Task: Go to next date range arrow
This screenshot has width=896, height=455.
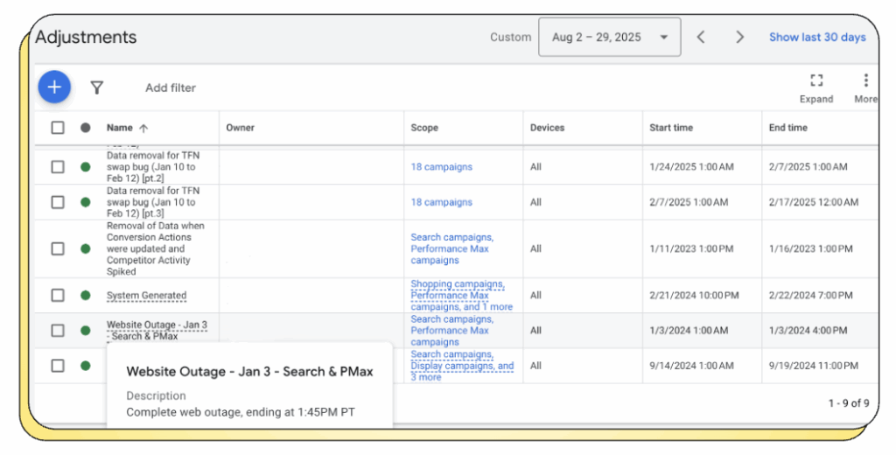Action: (x=739, y=37)
